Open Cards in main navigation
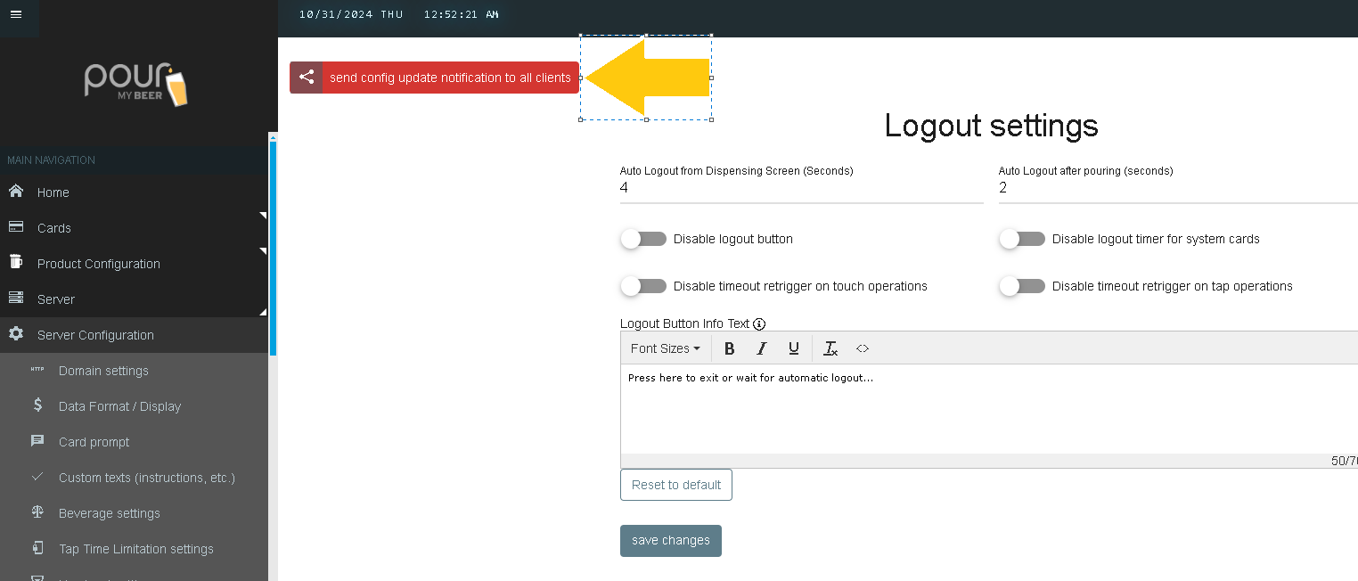Viewport: 1358px width, 581px height. click(134, 228)
